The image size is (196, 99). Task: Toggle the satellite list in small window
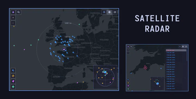point(186,47)
